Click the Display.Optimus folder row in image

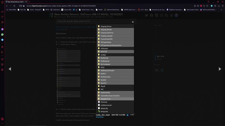115,33
